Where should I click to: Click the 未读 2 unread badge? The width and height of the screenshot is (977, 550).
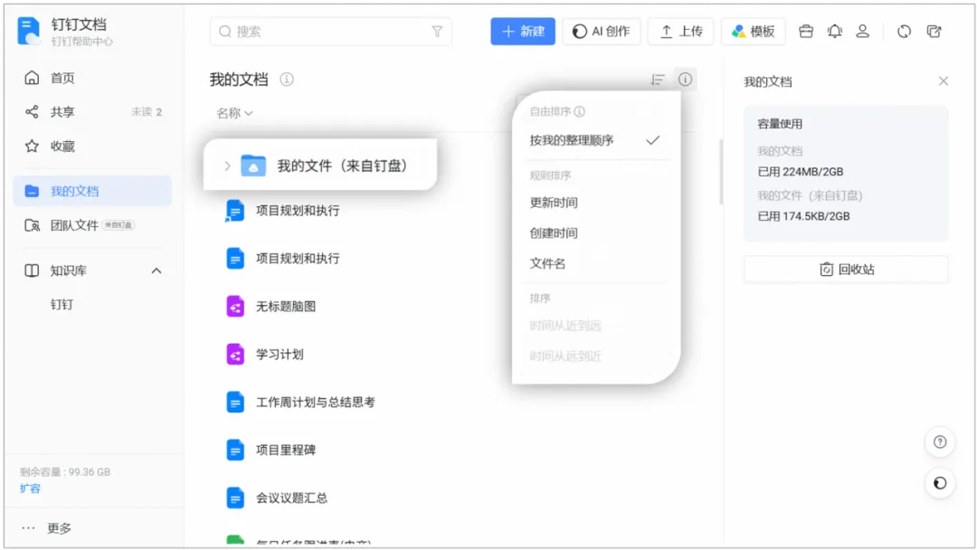[x=147, y=112]
